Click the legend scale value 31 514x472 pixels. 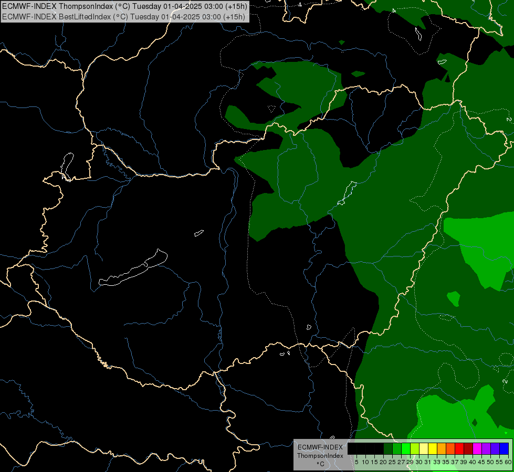[427, 462]
